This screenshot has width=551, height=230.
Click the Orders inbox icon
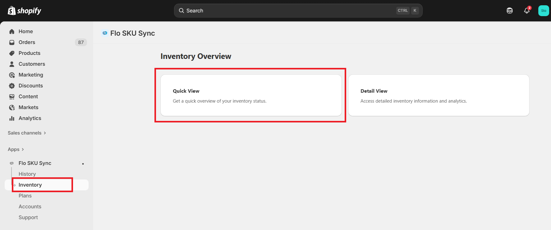[12, 42]
